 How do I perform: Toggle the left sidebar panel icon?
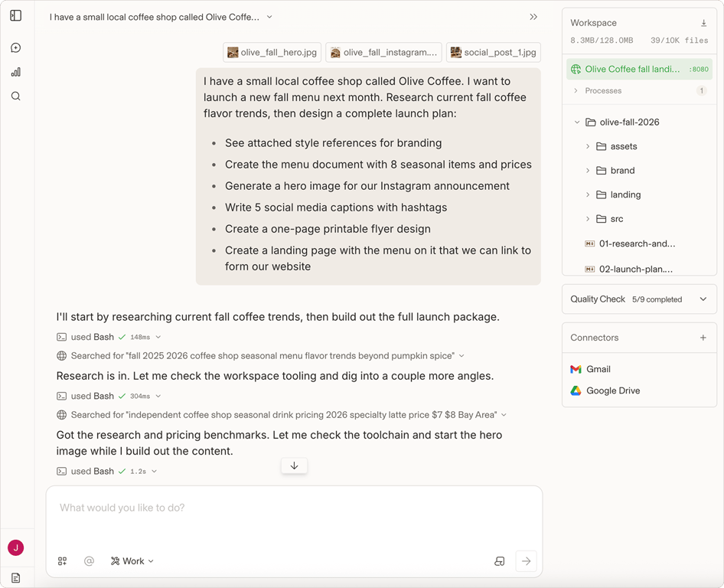tap(16, 16)
